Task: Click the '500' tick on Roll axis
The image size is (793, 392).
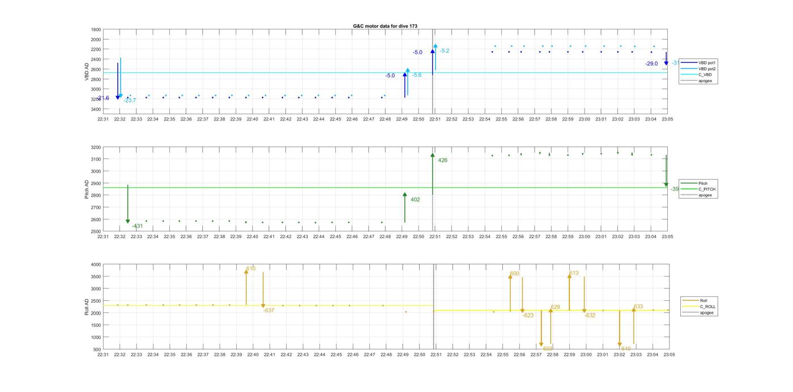Action: (x=97, y=350)
